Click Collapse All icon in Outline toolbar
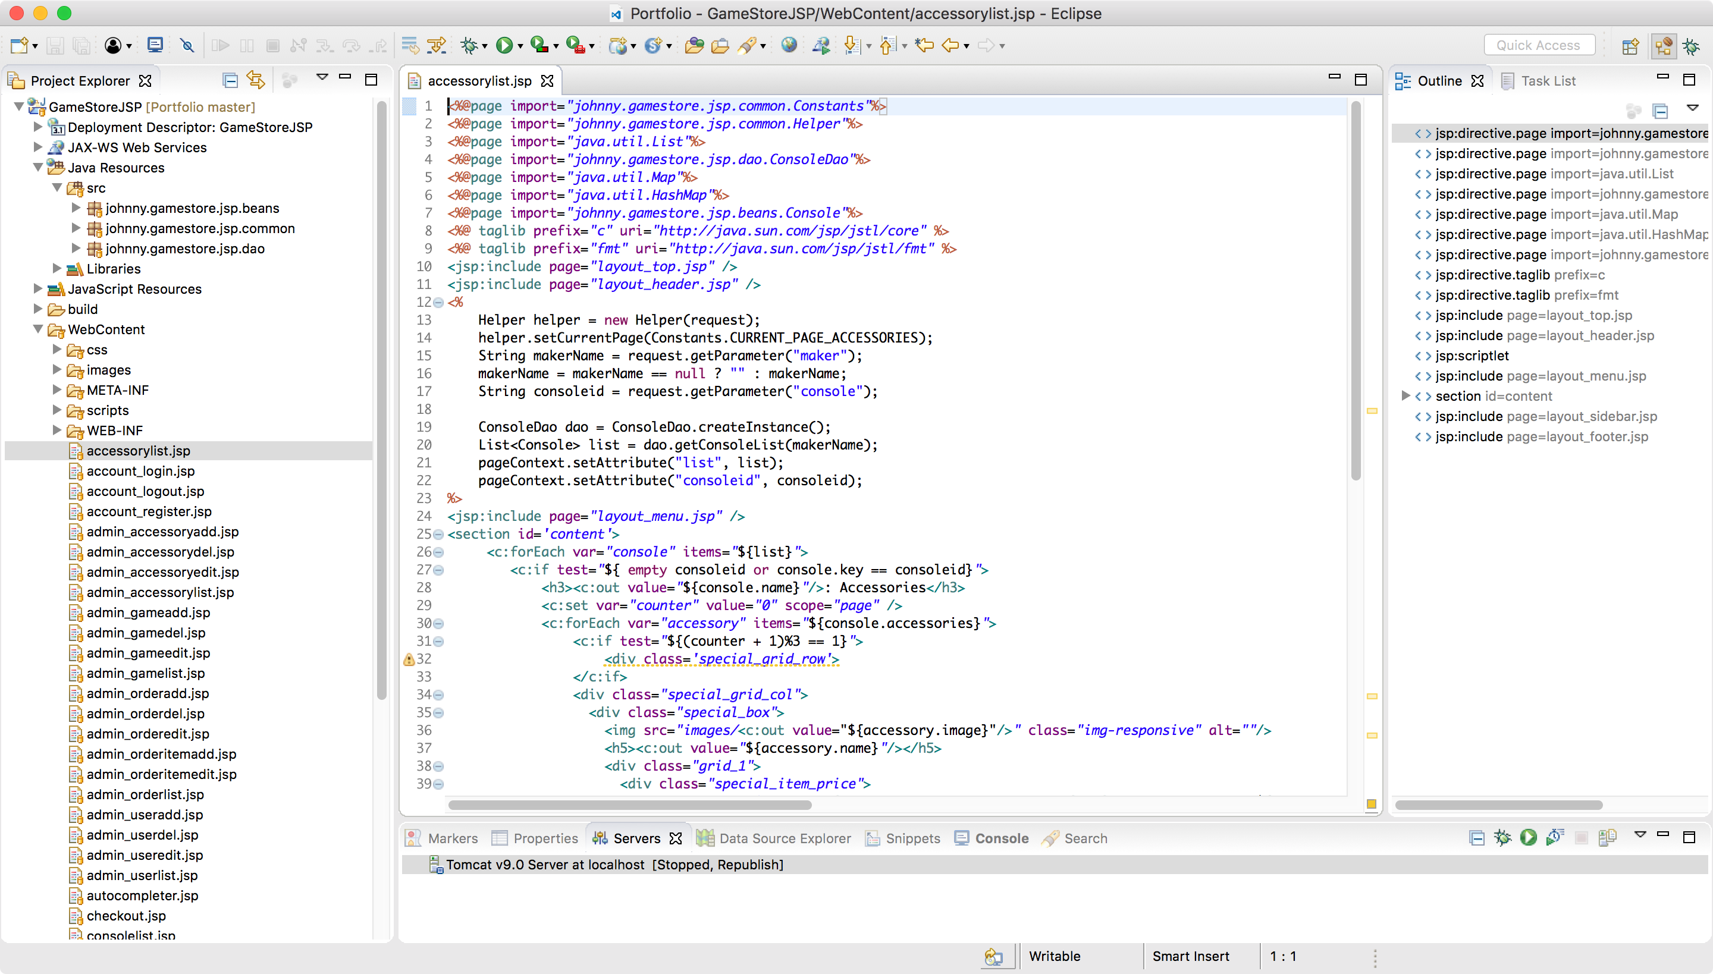This screenshot has height=974, width=1713. (x=1660, y=111)
